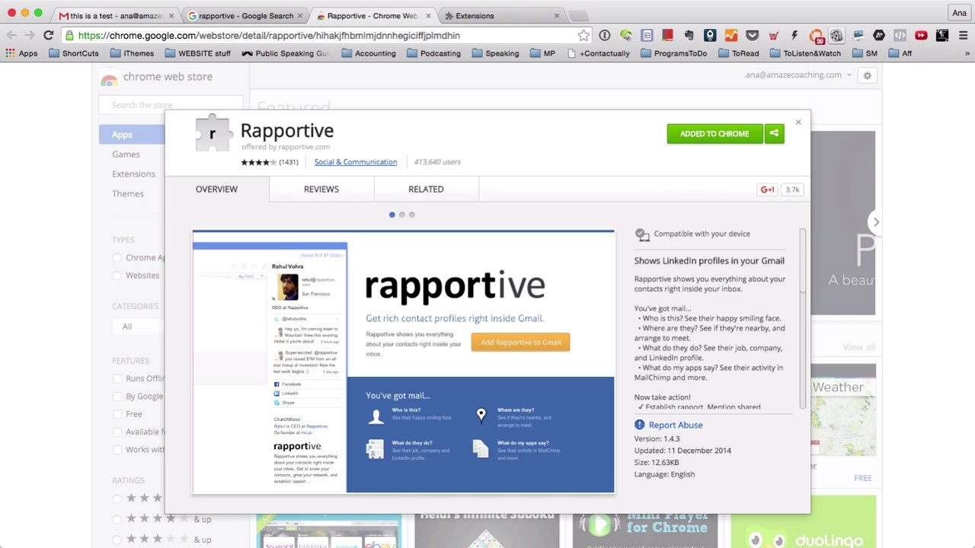The width and height of the screenshot is (975, 548).
Task: Open the View all link
Action: [x=858, y=347]
